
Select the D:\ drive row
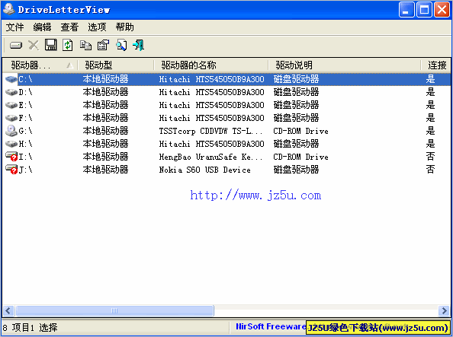[226, 92]
